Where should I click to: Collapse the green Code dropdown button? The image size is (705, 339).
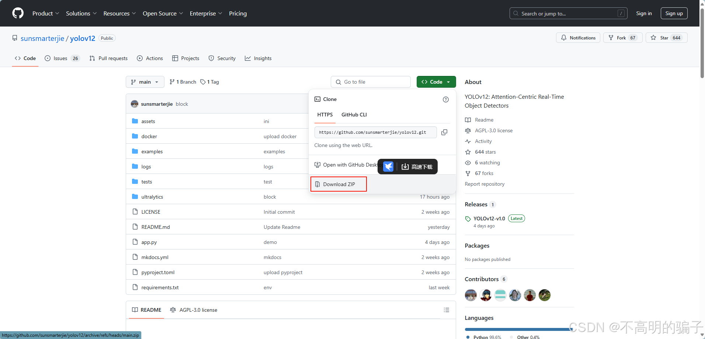436,82
